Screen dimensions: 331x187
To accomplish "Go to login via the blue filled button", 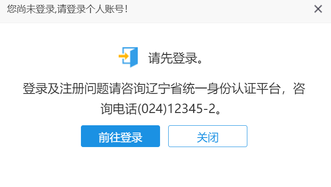I will 120,136.
